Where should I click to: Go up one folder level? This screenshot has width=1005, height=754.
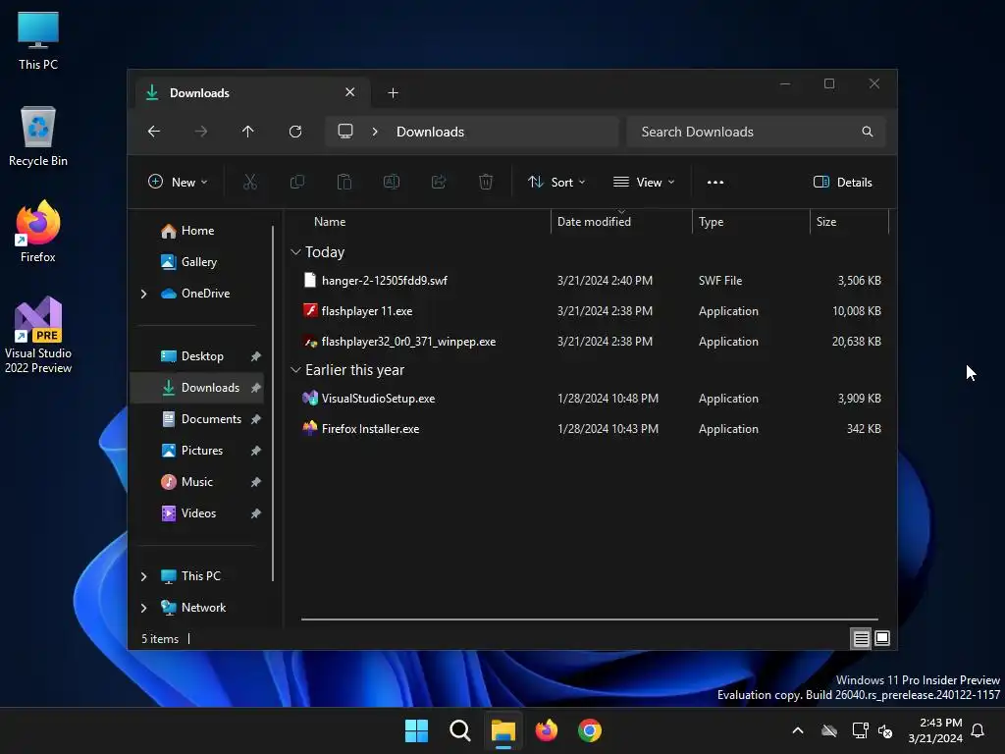248,132
